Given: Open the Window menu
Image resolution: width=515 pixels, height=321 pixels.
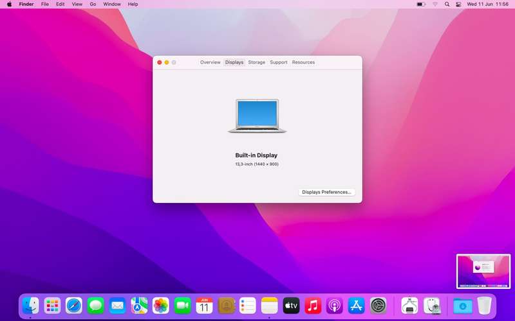Looking at the screenshot, I should 112,4.
